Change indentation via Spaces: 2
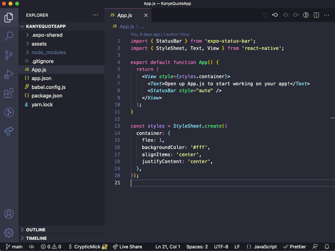Image resolution: width=335 pixels, height=251 pixels. pos(197,247)
